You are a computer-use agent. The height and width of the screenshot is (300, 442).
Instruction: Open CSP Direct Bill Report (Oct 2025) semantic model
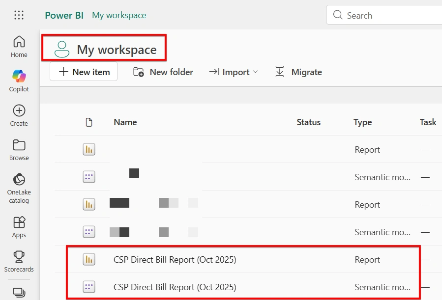coord(175,287)
